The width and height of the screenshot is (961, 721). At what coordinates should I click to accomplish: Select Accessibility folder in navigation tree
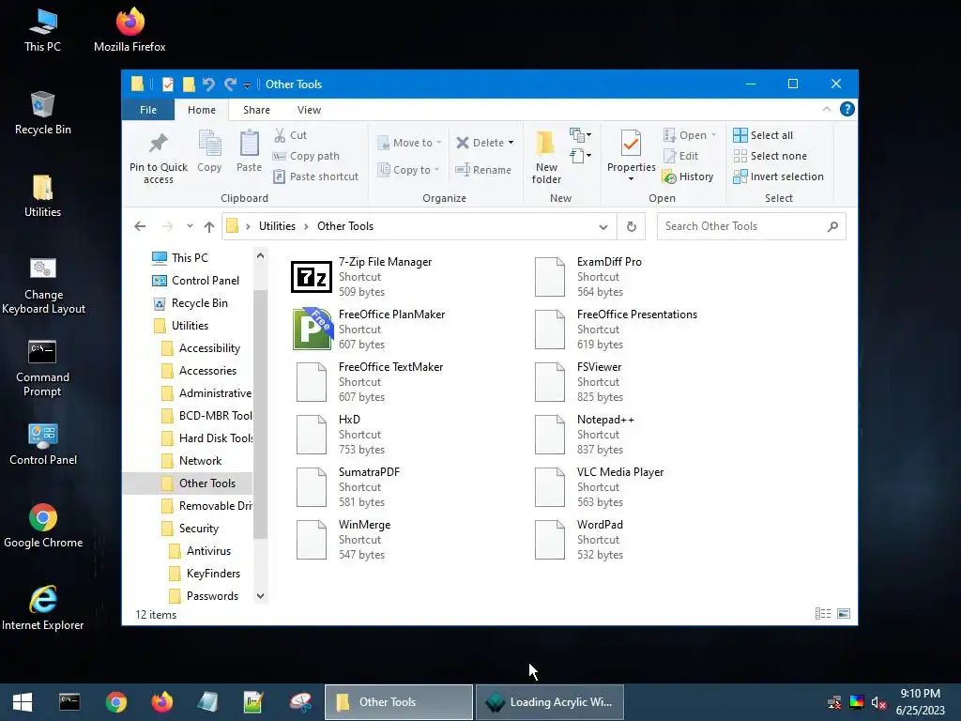pos(209,348)
